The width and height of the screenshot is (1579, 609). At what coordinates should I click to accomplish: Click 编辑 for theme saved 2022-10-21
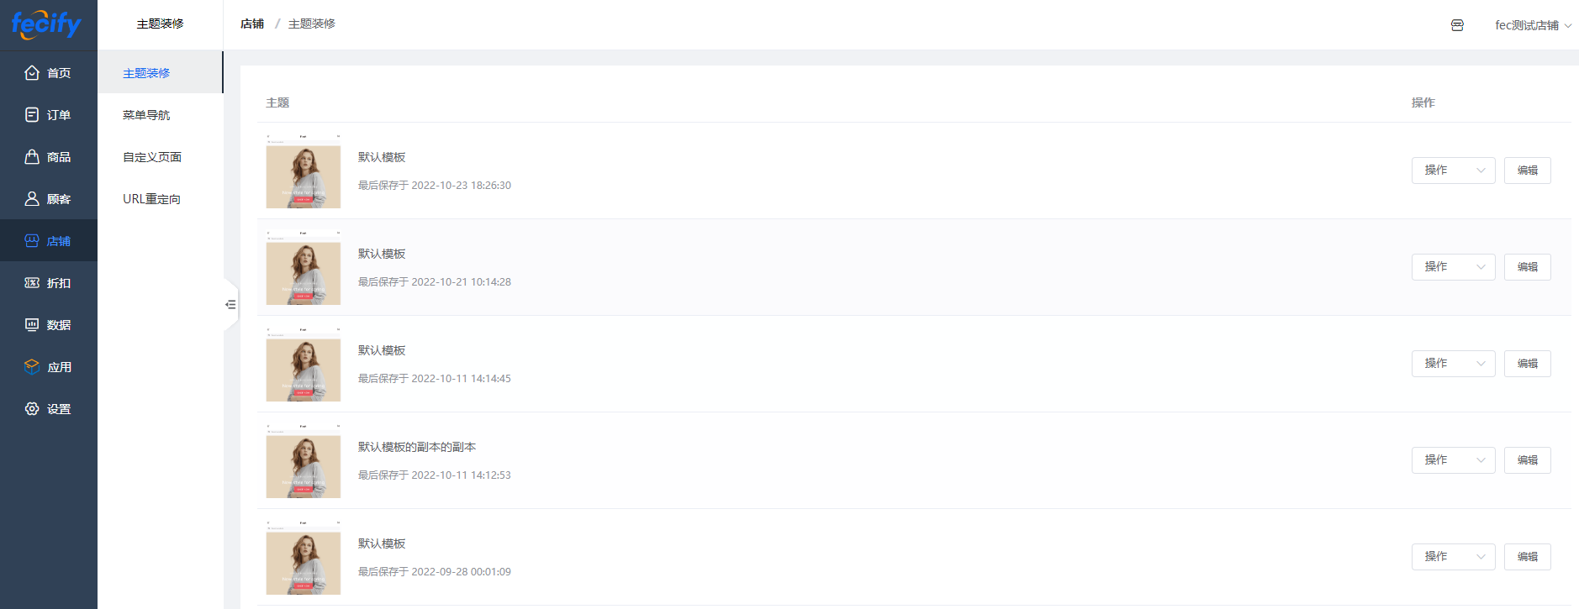[1527, 267]
